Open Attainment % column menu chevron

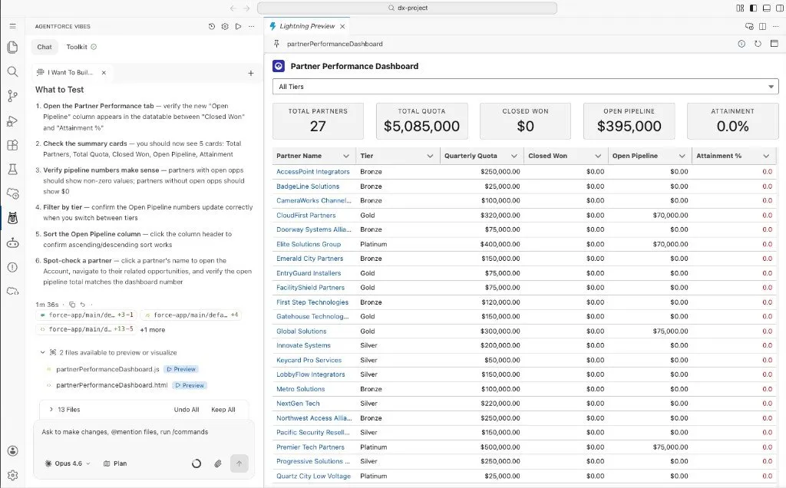(766, 156)
